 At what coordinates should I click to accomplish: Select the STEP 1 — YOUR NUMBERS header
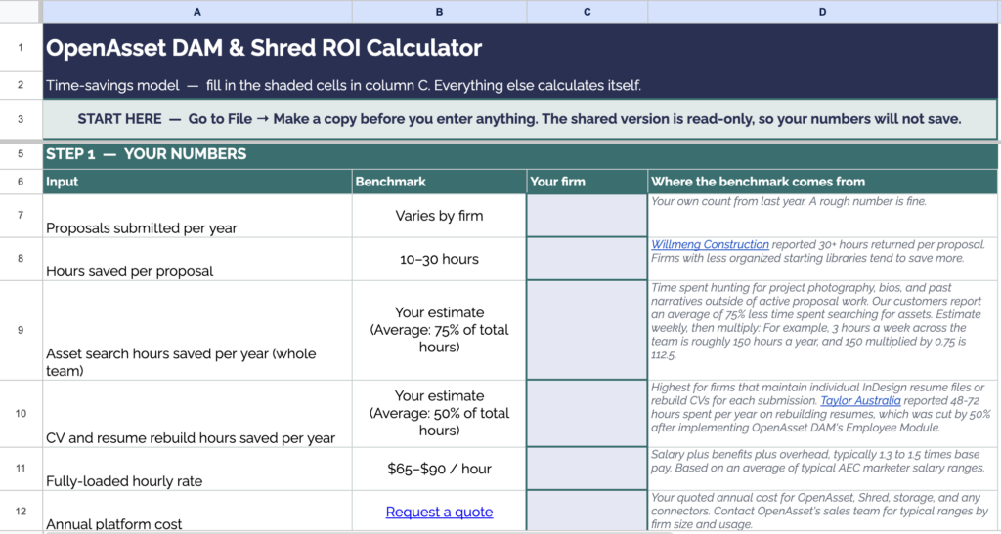tap(520, 154)
